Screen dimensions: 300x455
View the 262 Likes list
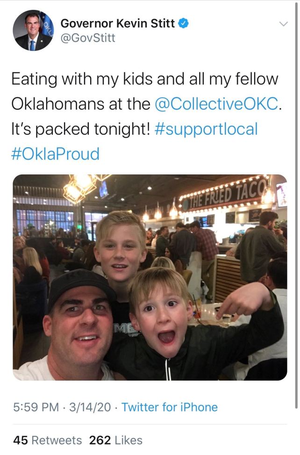click(x=115, y=440)
